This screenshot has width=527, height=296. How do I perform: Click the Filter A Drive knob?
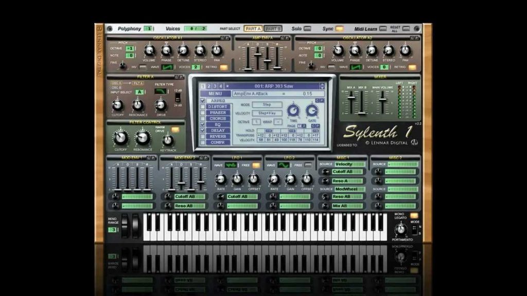(x=161, y=105)
